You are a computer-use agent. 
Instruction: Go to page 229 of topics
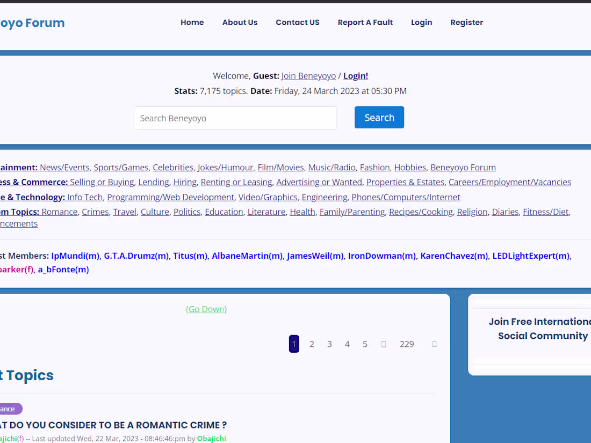coord(407,344)
